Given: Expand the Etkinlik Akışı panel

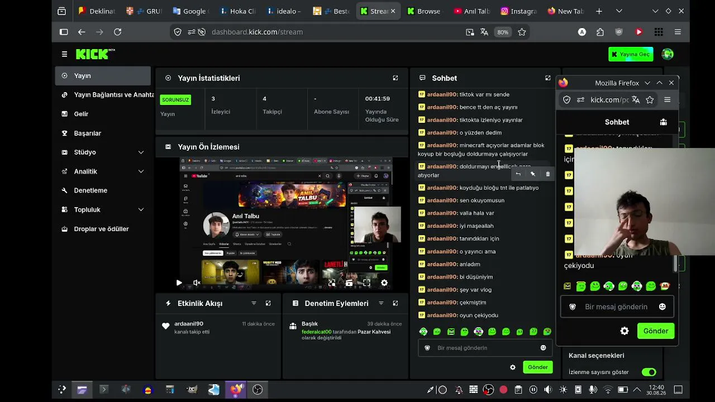Looking at the screenshot, I should pos(268,303).
